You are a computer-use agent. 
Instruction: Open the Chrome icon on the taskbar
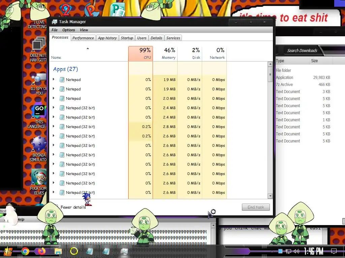(25, 251)
